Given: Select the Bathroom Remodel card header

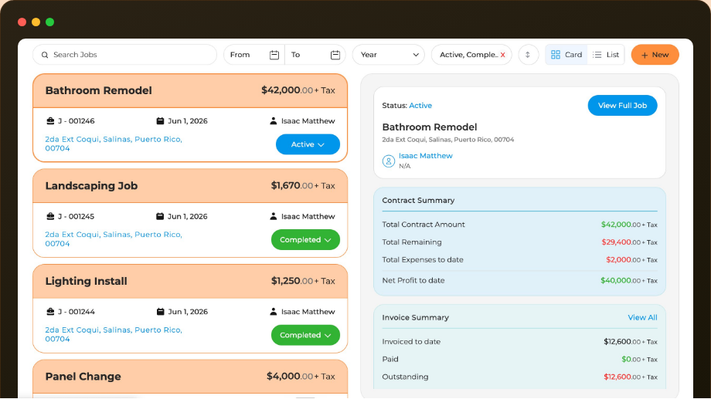Looking at the screenshot, I should click(190, 90).
